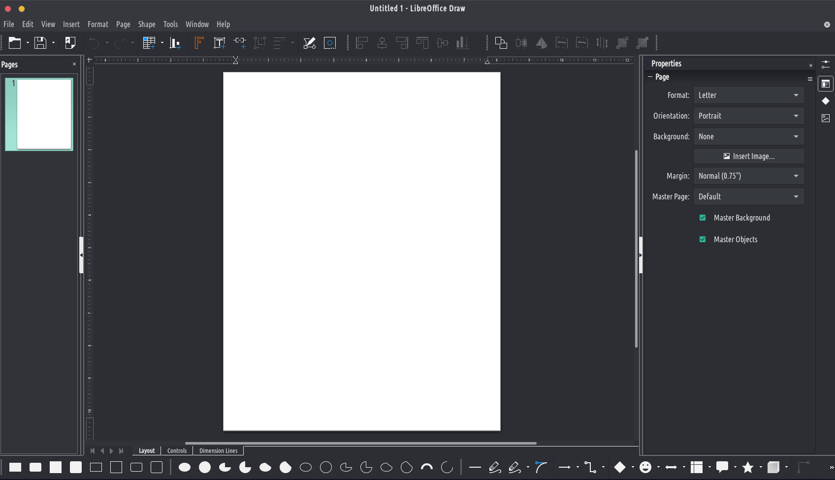Open the Format dropdown showing Letter
This screenshot has width=835, height=480.
(x=748, y=95)
